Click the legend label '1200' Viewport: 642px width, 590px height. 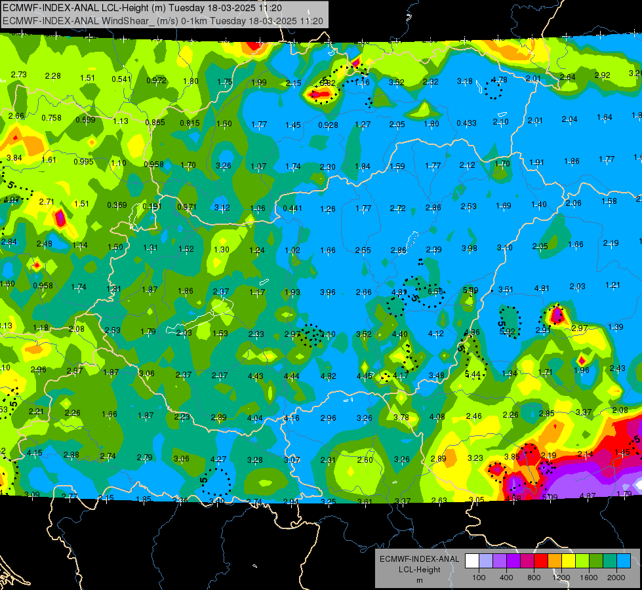(x=561, y=578)
